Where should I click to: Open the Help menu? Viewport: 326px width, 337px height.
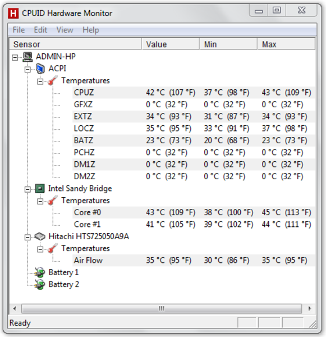(91, 30)
